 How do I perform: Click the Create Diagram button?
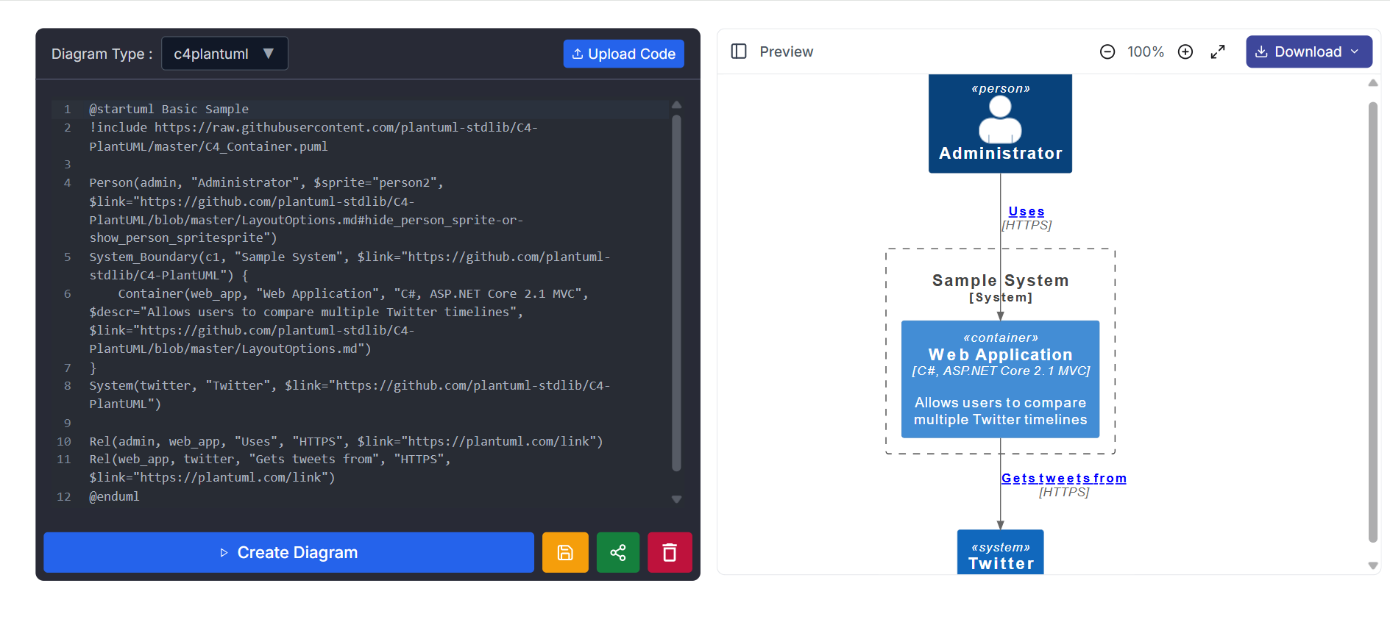(288, 552)
